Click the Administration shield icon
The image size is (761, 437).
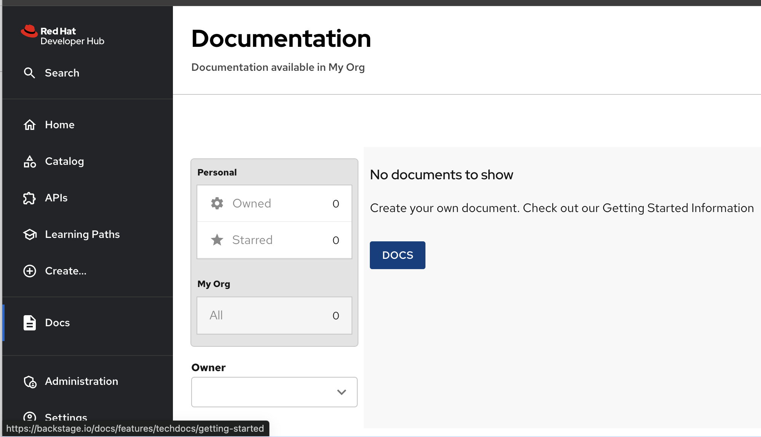tap(29, 381)
